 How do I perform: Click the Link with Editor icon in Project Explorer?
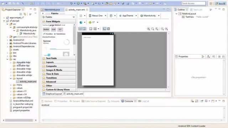[25, 14]
